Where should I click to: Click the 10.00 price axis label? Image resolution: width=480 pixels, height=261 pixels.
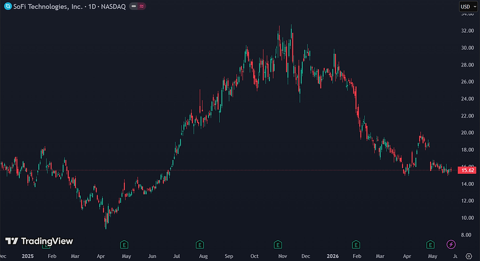click(467, 218)
